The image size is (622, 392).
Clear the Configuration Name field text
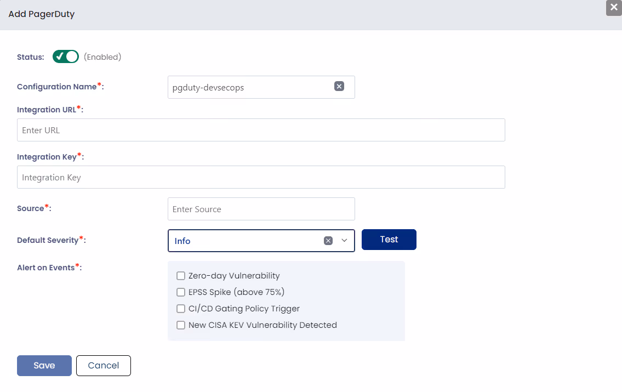click(x=339, y=87)
